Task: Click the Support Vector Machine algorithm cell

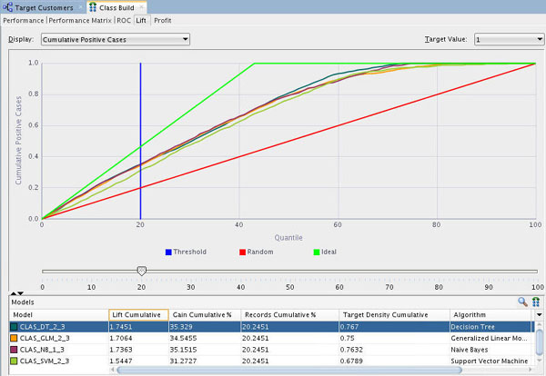Action: pyautogui.click(x=490, y=361)
